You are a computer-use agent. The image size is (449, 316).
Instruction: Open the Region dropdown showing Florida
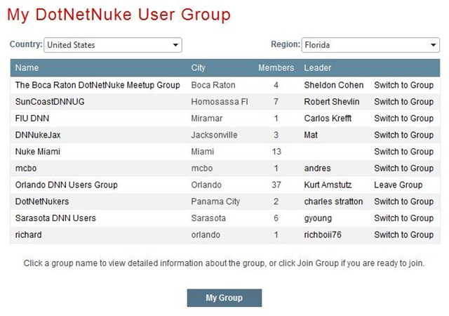(370, 45)
